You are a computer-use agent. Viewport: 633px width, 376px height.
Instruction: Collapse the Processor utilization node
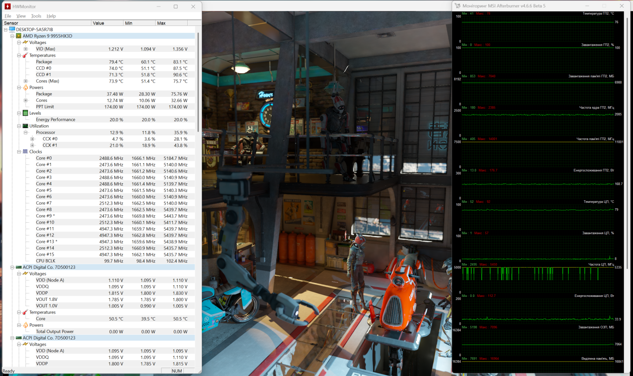pyautogui.click(x=25, y=133)
